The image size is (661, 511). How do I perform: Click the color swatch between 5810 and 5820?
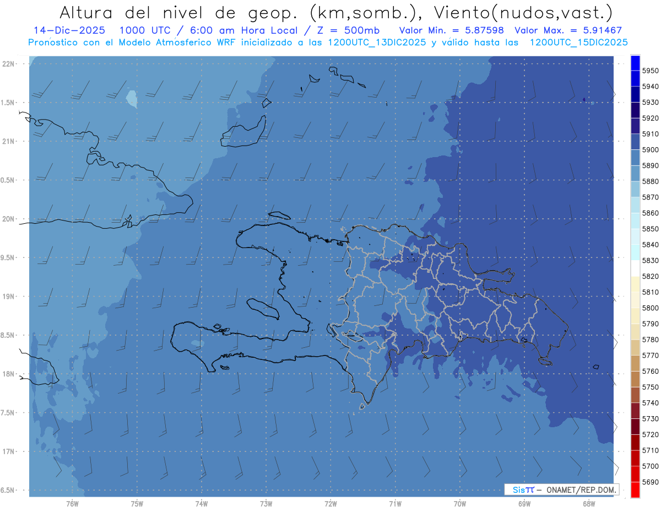click(635, 284)
